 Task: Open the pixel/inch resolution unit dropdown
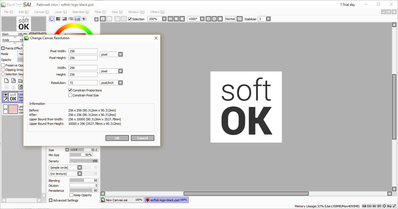(120, 83)
